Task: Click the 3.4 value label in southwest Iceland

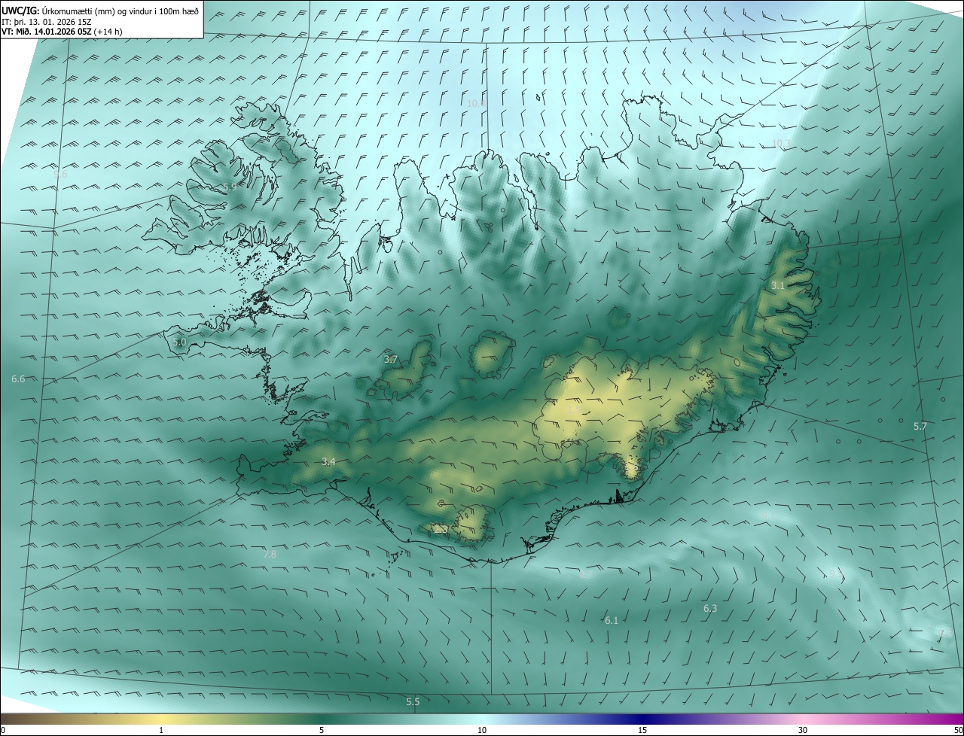Action: [x=328, y=461]
